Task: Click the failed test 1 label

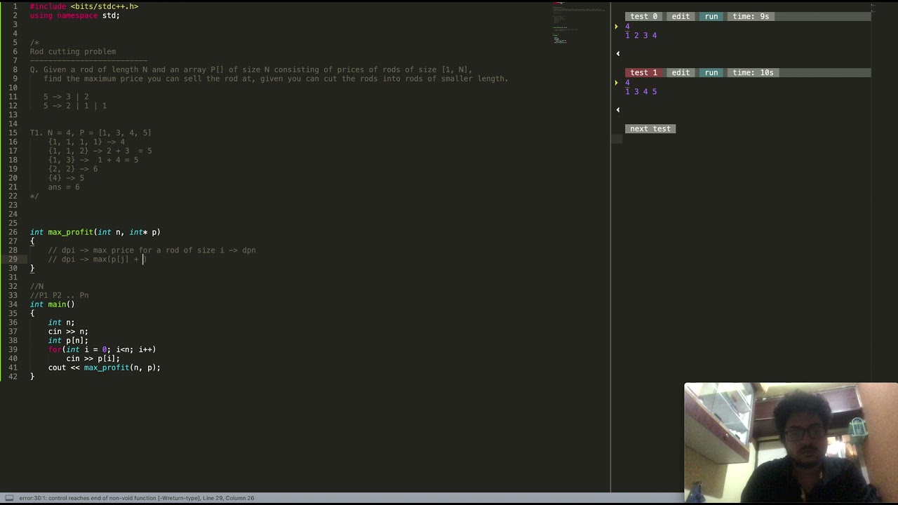Action: click(x=643, y=72)
